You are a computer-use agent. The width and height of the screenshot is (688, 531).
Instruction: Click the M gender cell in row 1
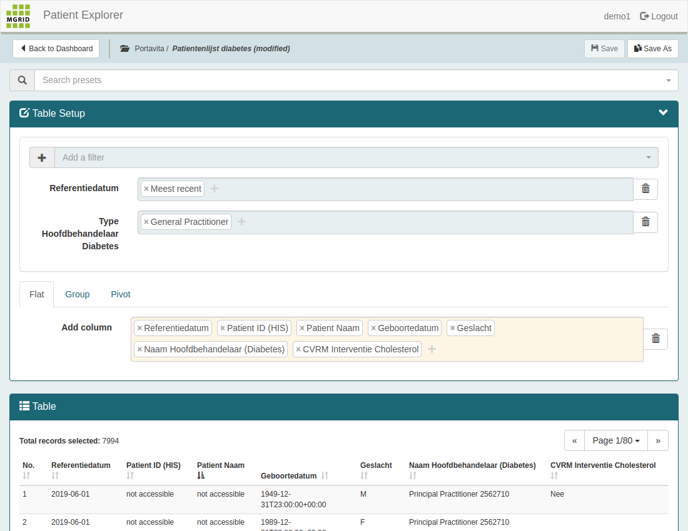[x=363, y=494]
